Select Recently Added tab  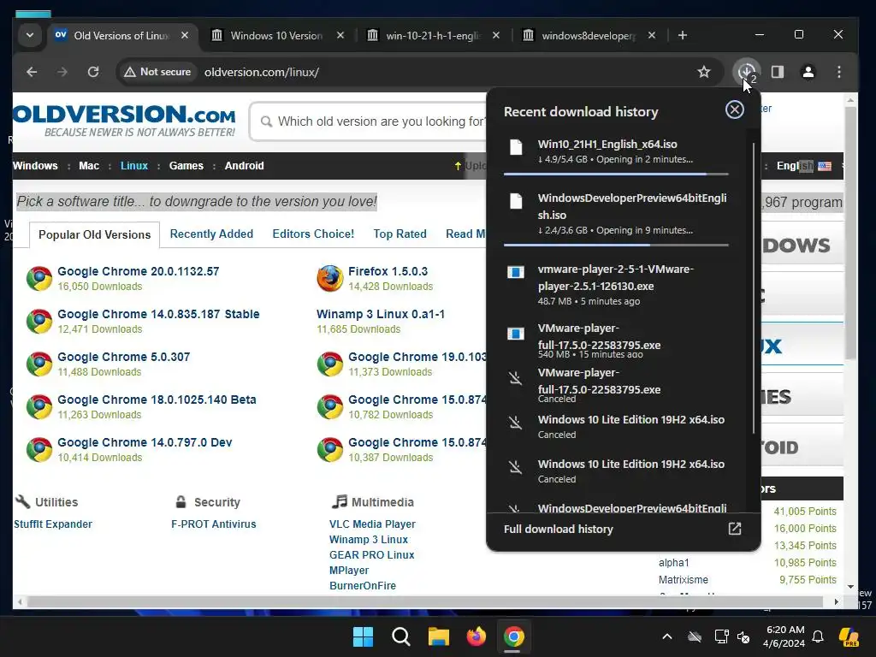pyautogui.click(x=211, y=234)
